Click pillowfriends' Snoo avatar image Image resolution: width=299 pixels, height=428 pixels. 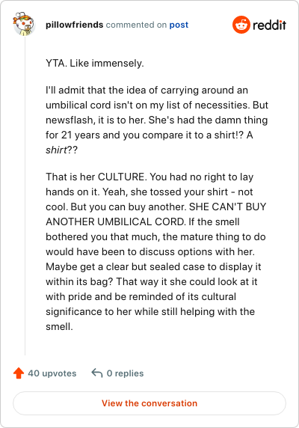click(x=24, y=24)
